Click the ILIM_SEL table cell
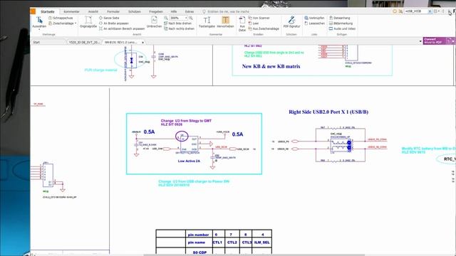The image size is (456, 256). [x=261, y=242]
